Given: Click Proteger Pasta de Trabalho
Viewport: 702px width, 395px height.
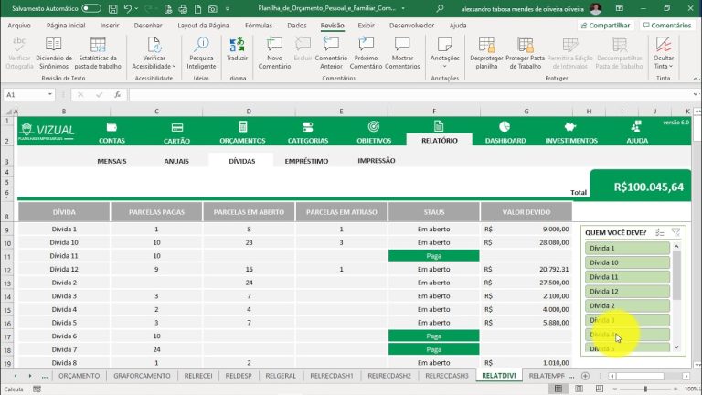Looking at the screenshot, I should click(x=526, y=49).
